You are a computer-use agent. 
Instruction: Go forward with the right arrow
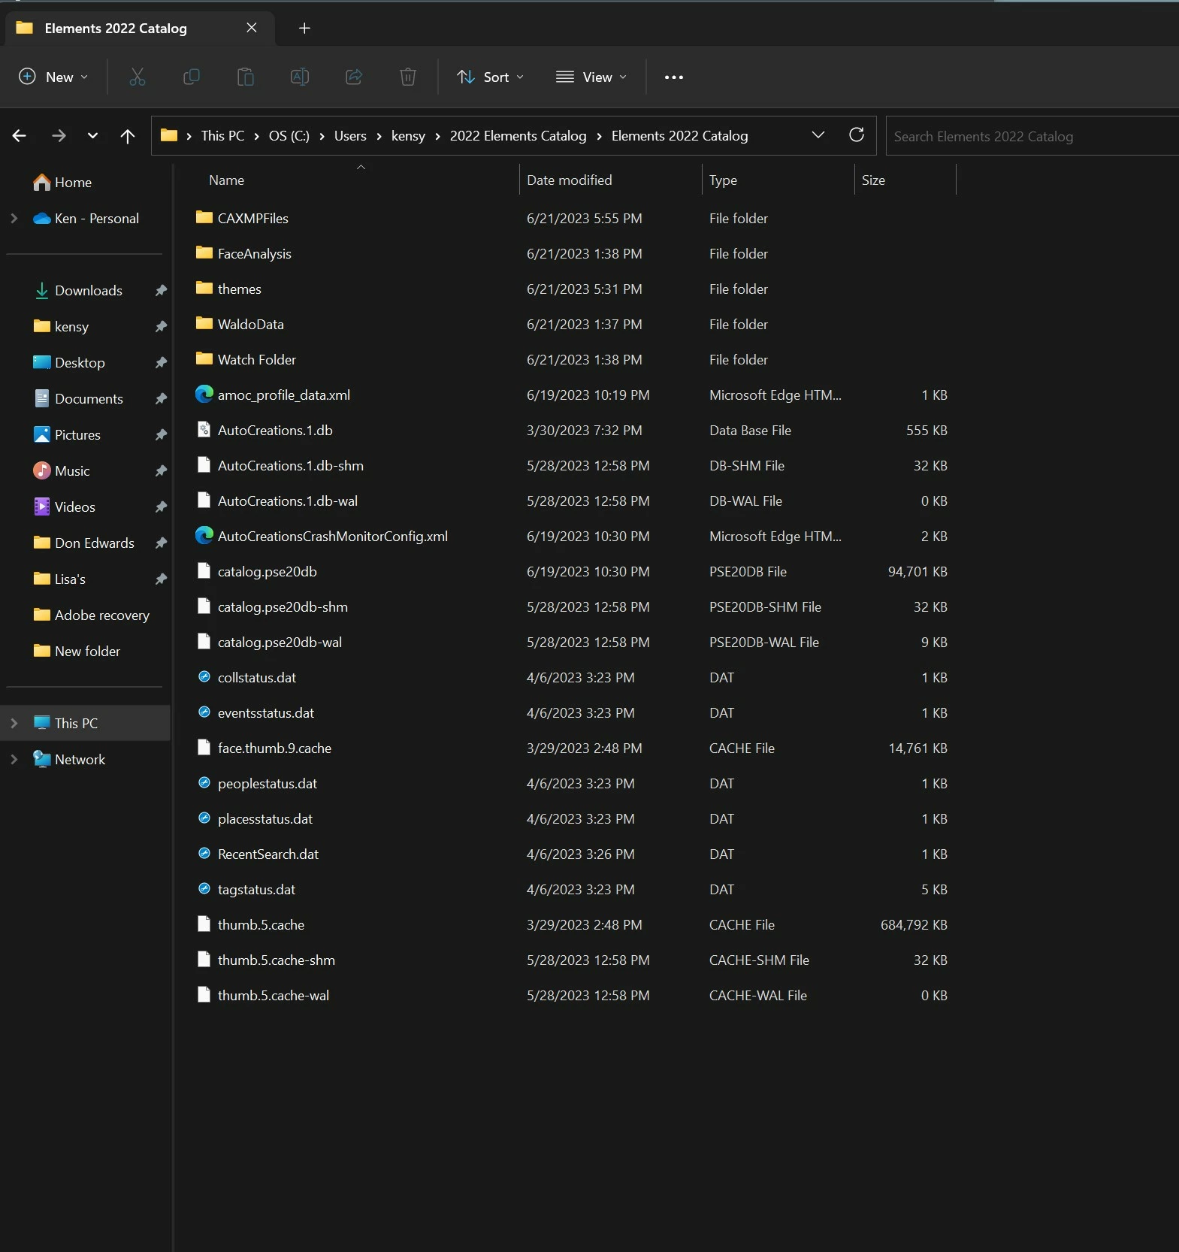coord(59,136)
